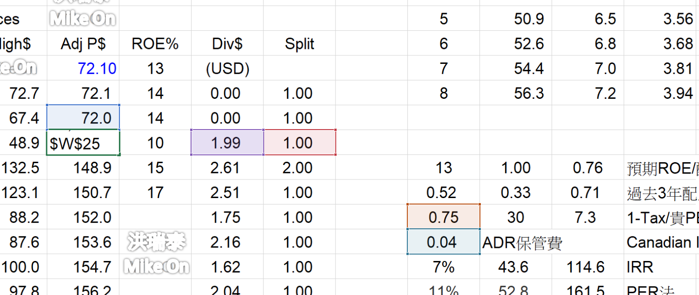Select the 7% percentage cell
Viewport: 699px width, 295px height.
pyautogui.click(x=443, y=267)
